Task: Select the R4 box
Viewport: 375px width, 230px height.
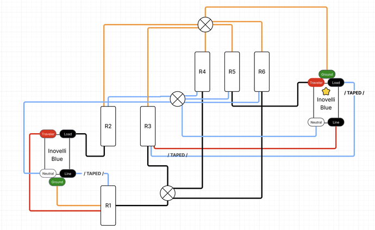Action: (202, 72)
